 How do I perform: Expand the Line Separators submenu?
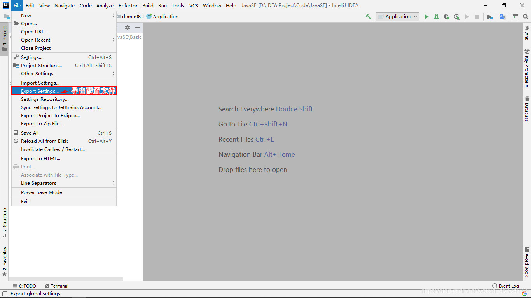64,183
